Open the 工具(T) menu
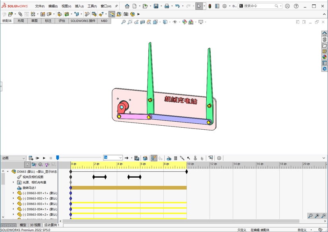Image resolution: width=328 pixels, height=232 pixels. [92, 6]
